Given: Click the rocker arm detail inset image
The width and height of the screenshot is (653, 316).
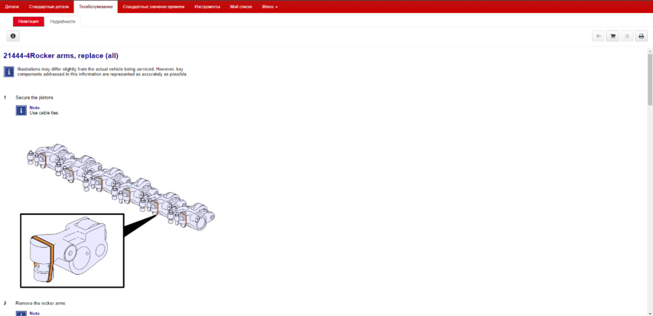Looking at the screenshot, I should [72, 251].
